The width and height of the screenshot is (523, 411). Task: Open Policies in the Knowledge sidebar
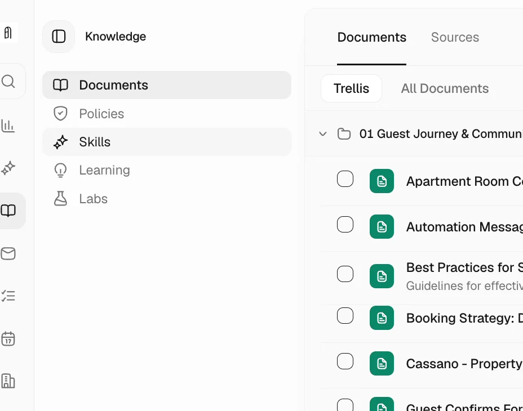click(x=167, y=114)
